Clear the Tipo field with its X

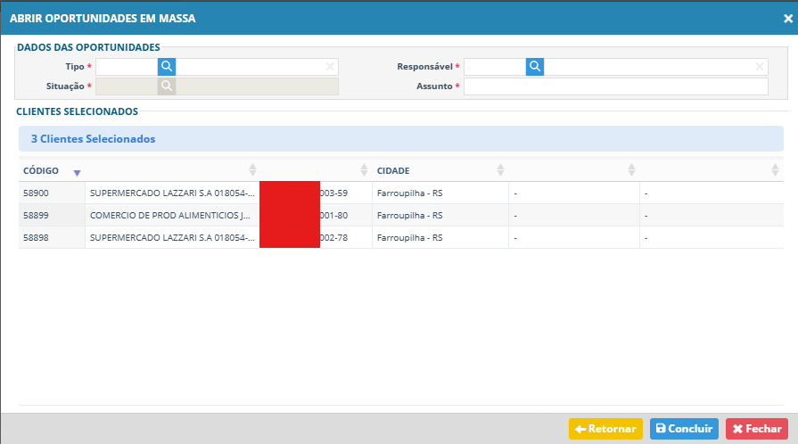pyautogui.click(x=330, y=67)
